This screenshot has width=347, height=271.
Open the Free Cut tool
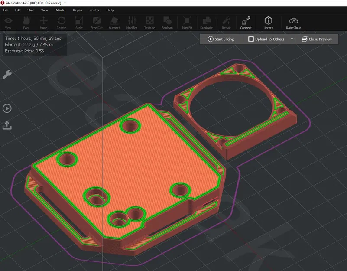click(x=97, y=23)
